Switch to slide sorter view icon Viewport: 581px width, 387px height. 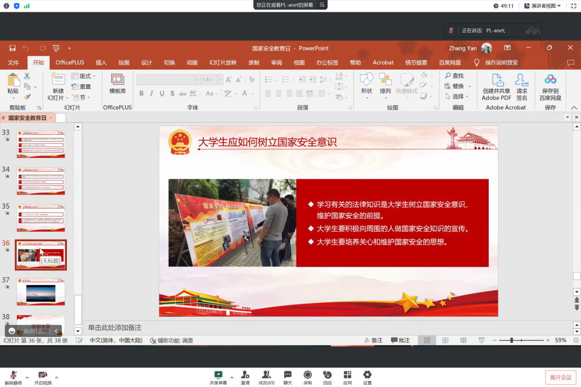(x=445, y=340)
